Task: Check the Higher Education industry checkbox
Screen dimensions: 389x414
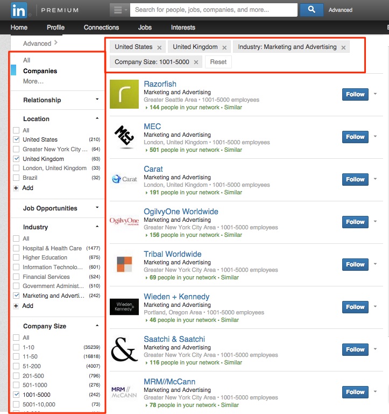Action: (16, 257)
